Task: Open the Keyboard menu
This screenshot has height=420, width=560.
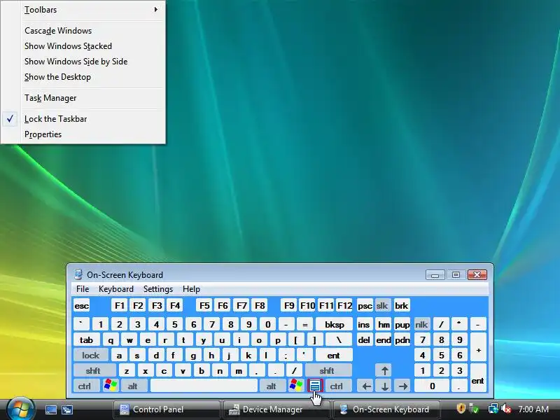Action: 116,289
